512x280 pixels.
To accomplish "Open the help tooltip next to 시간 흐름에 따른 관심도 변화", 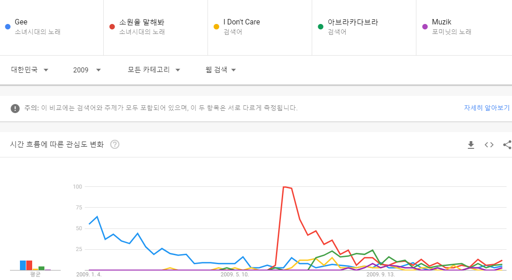I will (x=115, y=144).
